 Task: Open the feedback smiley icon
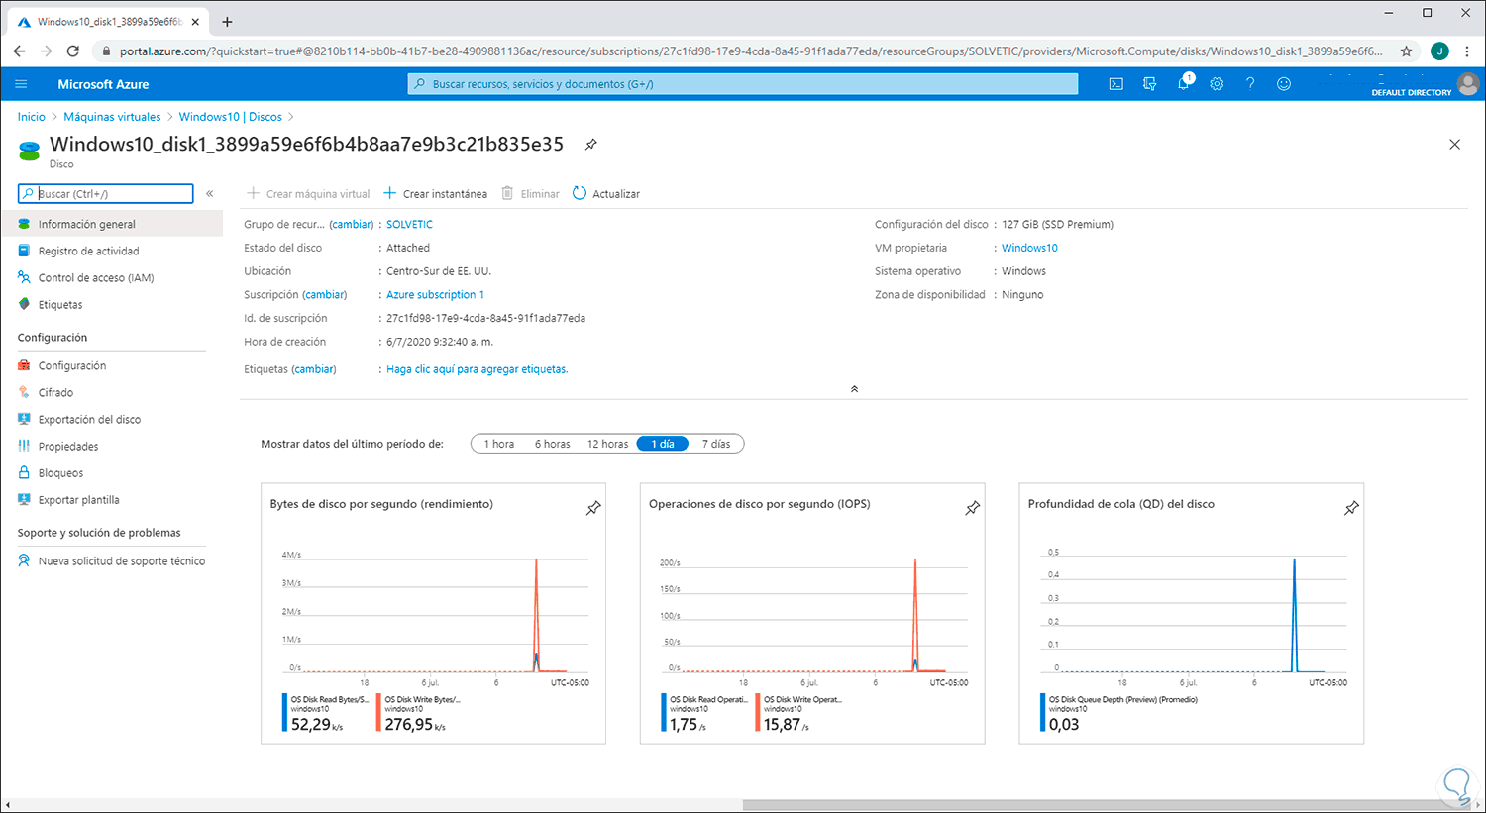pyautogui.click(x=1284, y=84)
